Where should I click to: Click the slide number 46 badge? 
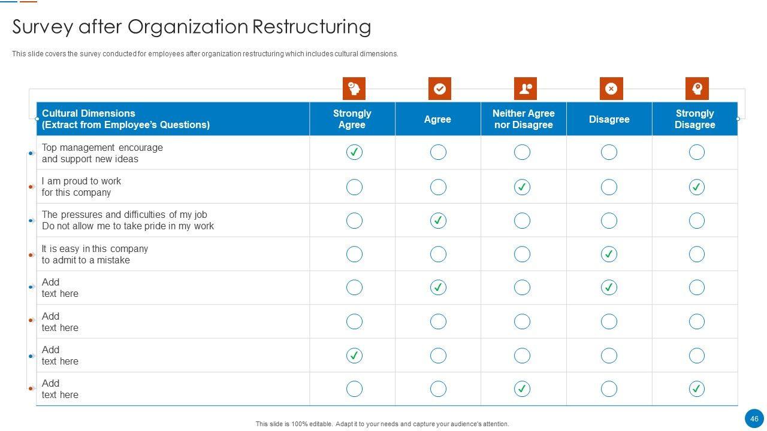(x=754, y=418)
